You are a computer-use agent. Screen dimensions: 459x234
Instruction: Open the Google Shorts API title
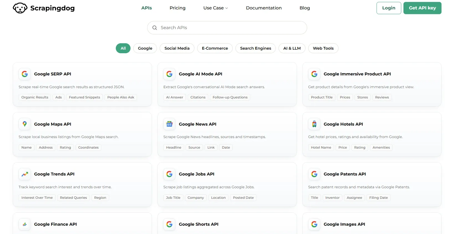[199, 224]
